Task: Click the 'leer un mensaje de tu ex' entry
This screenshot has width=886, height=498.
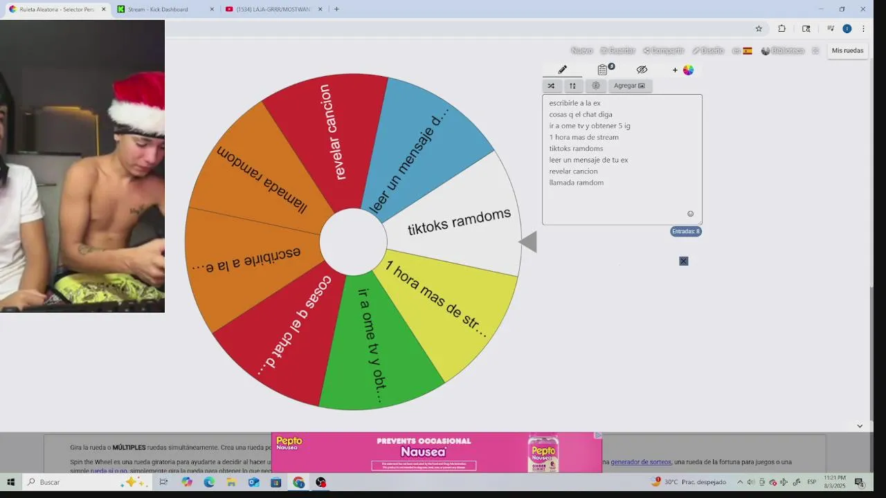Action: (x=588, y=160)
